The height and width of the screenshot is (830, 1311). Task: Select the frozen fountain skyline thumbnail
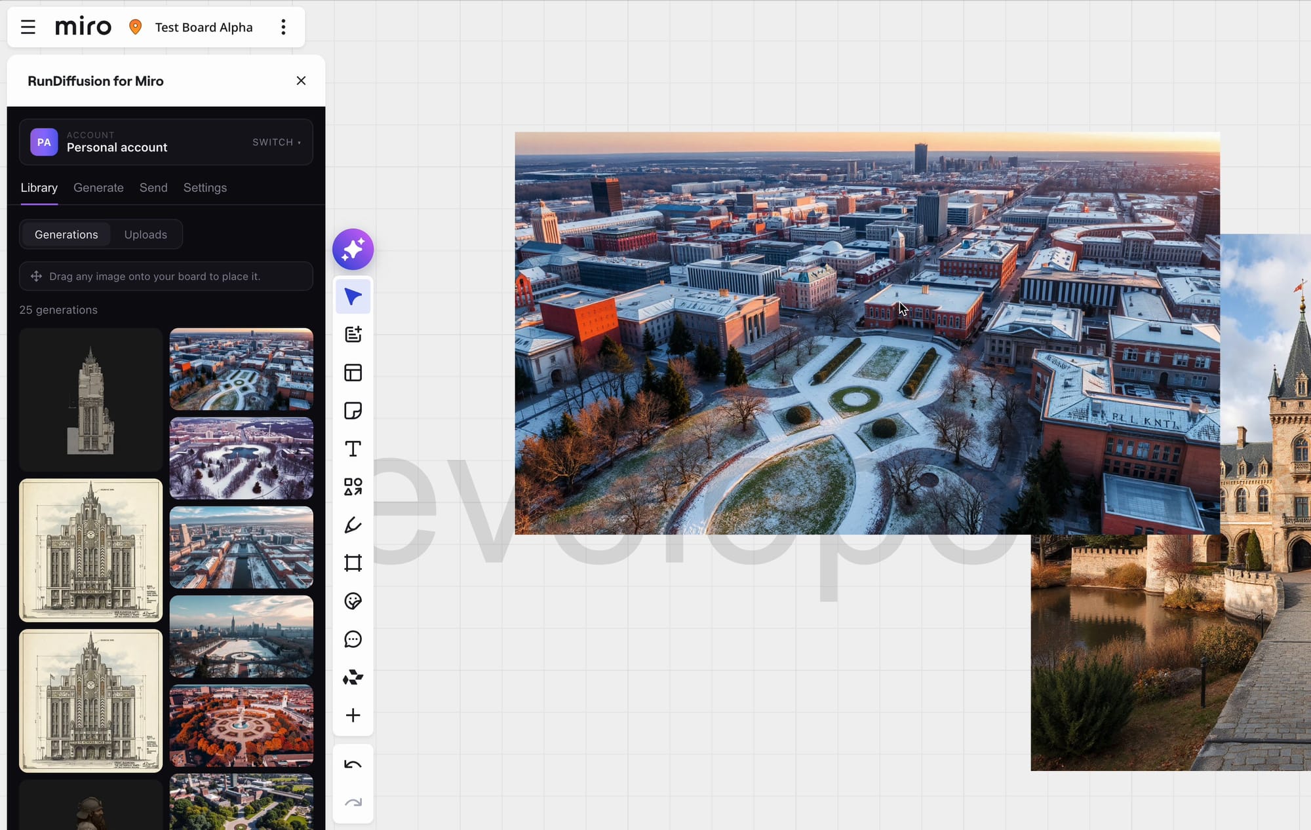coord(241,637)
